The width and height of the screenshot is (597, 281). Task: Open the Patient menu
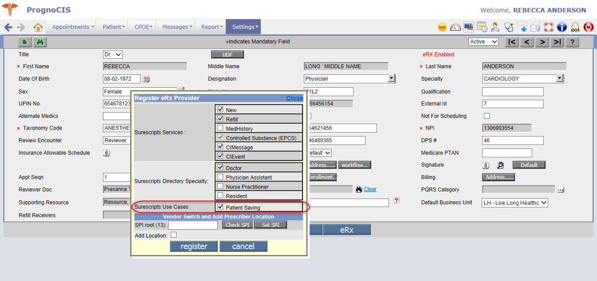click(114, 27)
